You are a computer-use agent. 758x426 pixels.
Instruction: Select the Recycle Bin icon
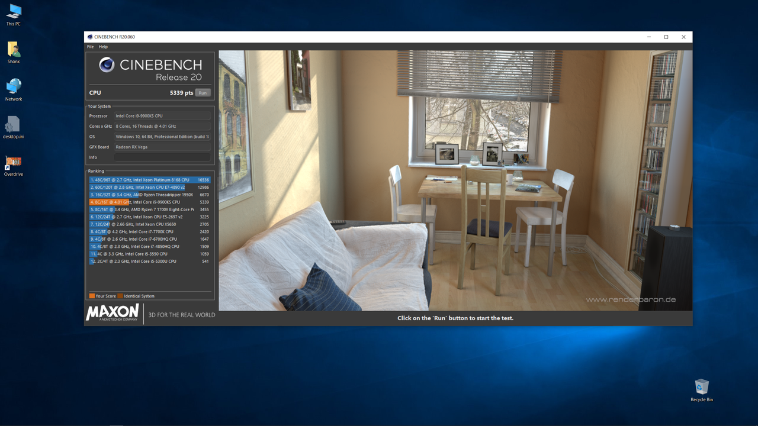[702, 390]
